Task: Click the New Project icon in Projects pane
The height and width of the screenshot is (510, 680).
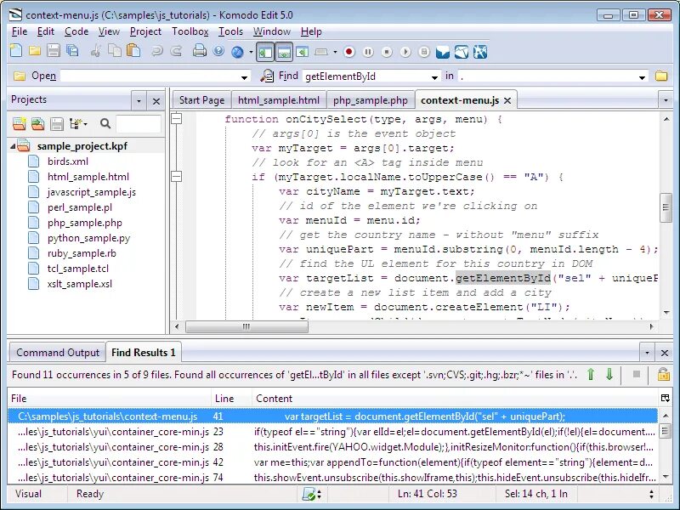Action: 19,124
